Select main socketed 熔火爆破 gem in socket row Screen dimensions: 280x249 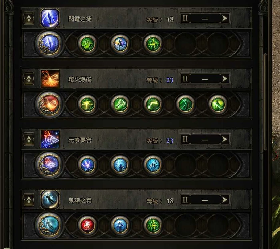50,104
